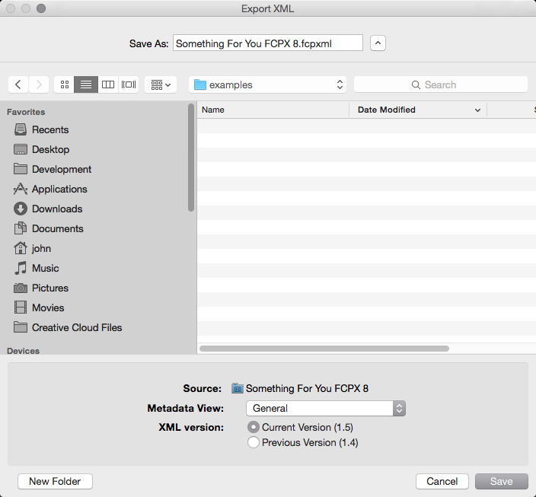Edit the Save As filename field
The image size is (536, 497).
click(268, 43)
